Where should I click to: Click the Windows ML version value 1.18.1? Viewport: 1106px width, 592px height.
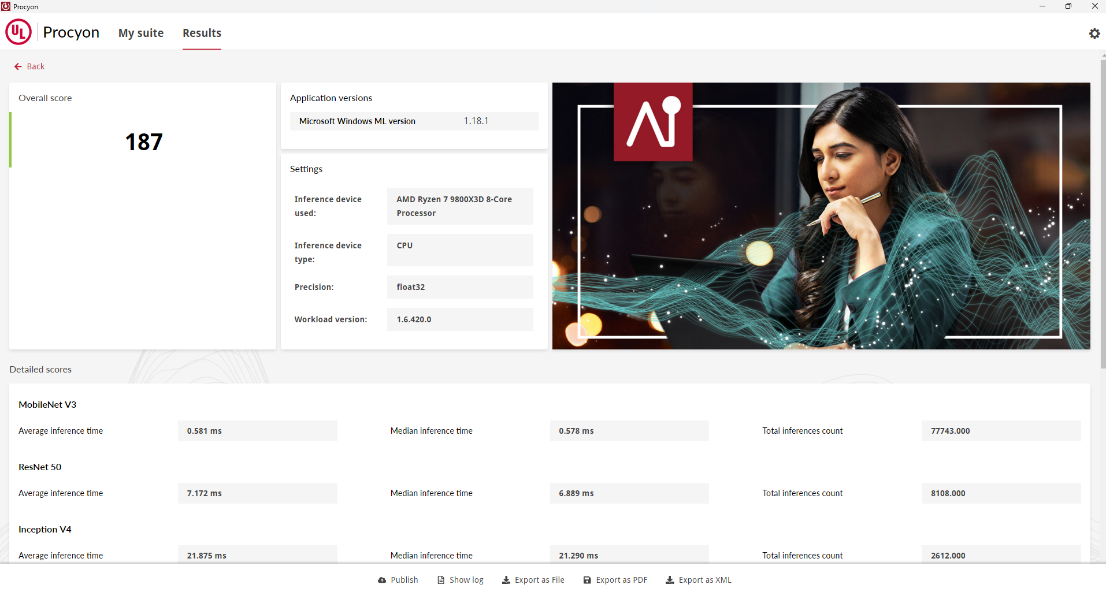[x=476, y=121]
